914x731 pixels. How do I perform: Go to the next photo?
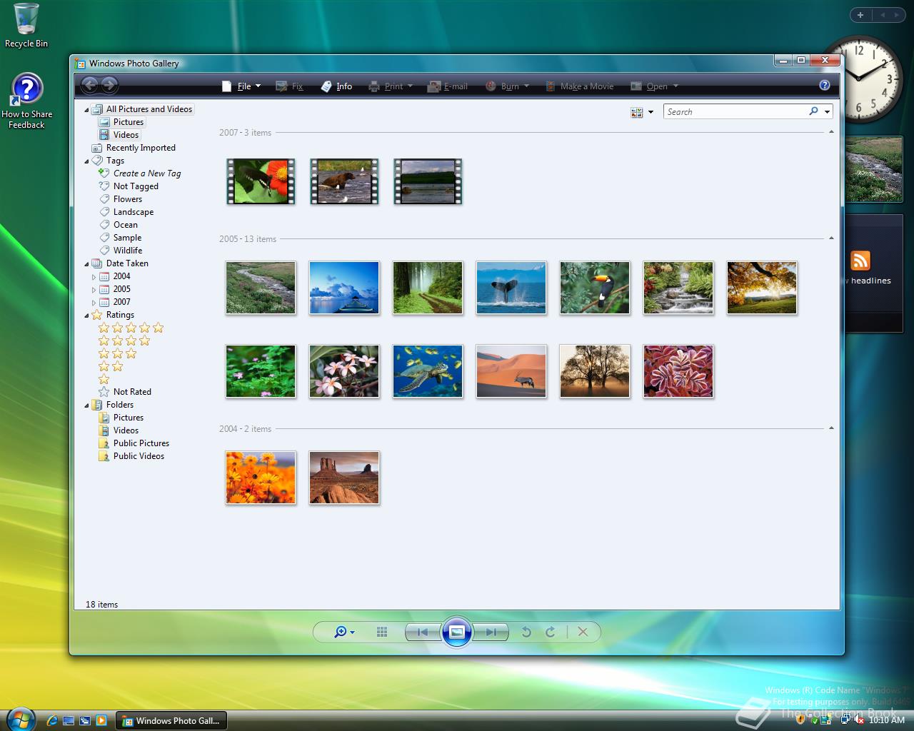(x=491, y=632)
